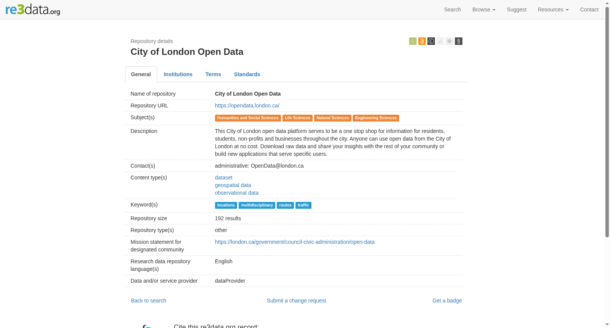The image size is (610, 328).
Task: Open the opendata.london.ca repository URL
Action: click(247, 106)
